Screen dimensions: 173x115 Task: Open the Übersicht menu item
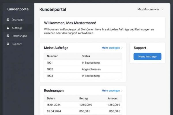pyautogui.click(x=18, y=20)
